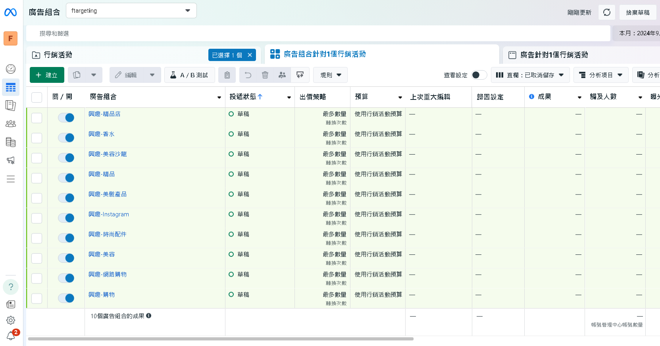Open the 規則 dropdown
This screenshot has height=346, width=660.
pos(330,75)
